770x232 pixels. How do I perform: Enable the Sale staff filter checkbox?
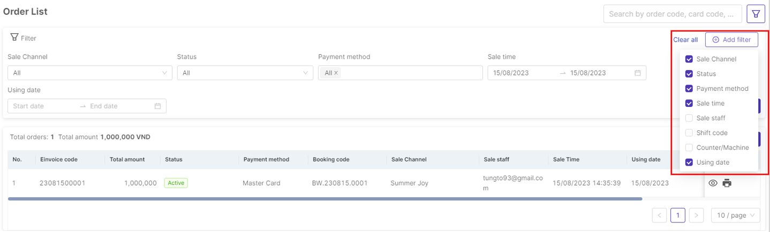[689, 118]
